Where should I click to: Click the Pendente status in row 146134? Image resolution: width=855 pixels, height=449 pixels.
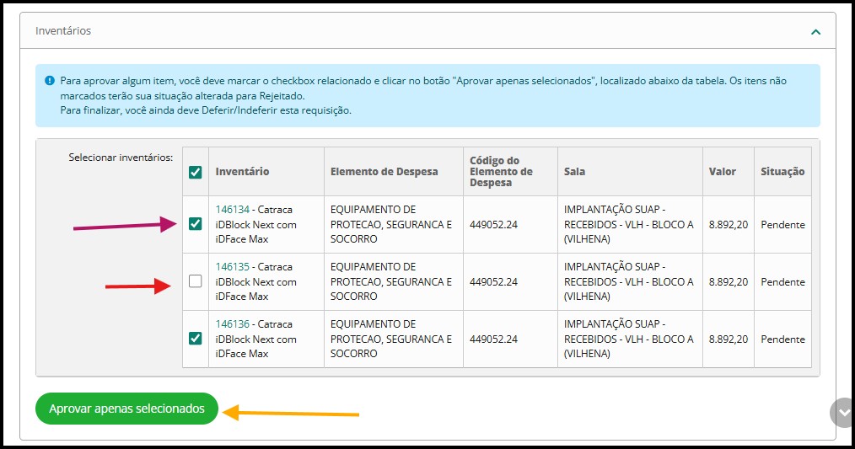(782, 225)
